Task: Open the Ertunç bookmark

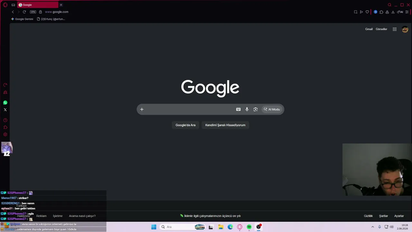Action: coord(51,19)
